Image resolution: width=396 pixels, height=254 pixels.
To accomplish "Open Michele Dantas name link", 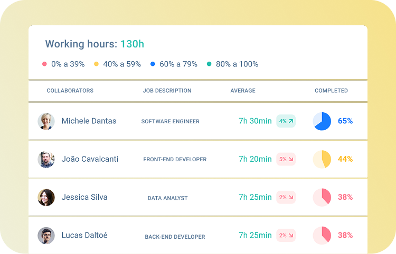I will click(x=89, y=121).
